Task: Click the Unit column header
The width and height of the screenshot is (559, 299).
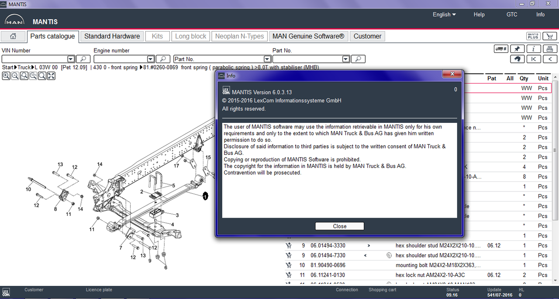Action: point(543,78)
